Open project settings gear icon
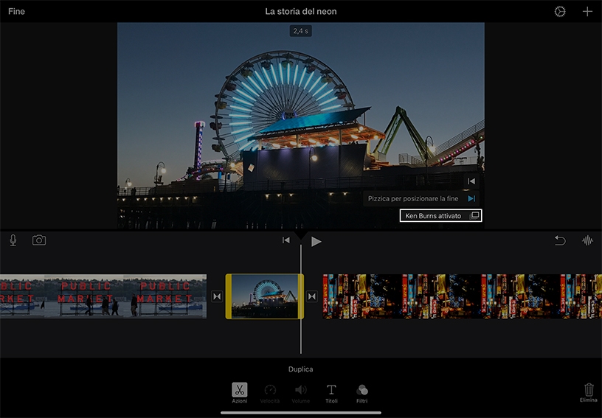Screen dimensions: 602x418 pos(560,12)
